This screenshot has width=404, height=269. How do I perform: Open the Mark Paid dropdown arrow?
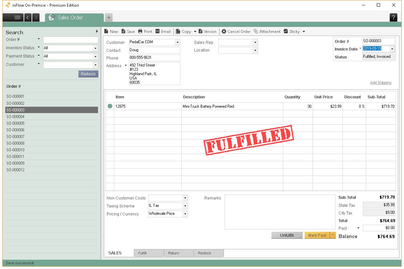pyautogui.click(x=333, y=235)
